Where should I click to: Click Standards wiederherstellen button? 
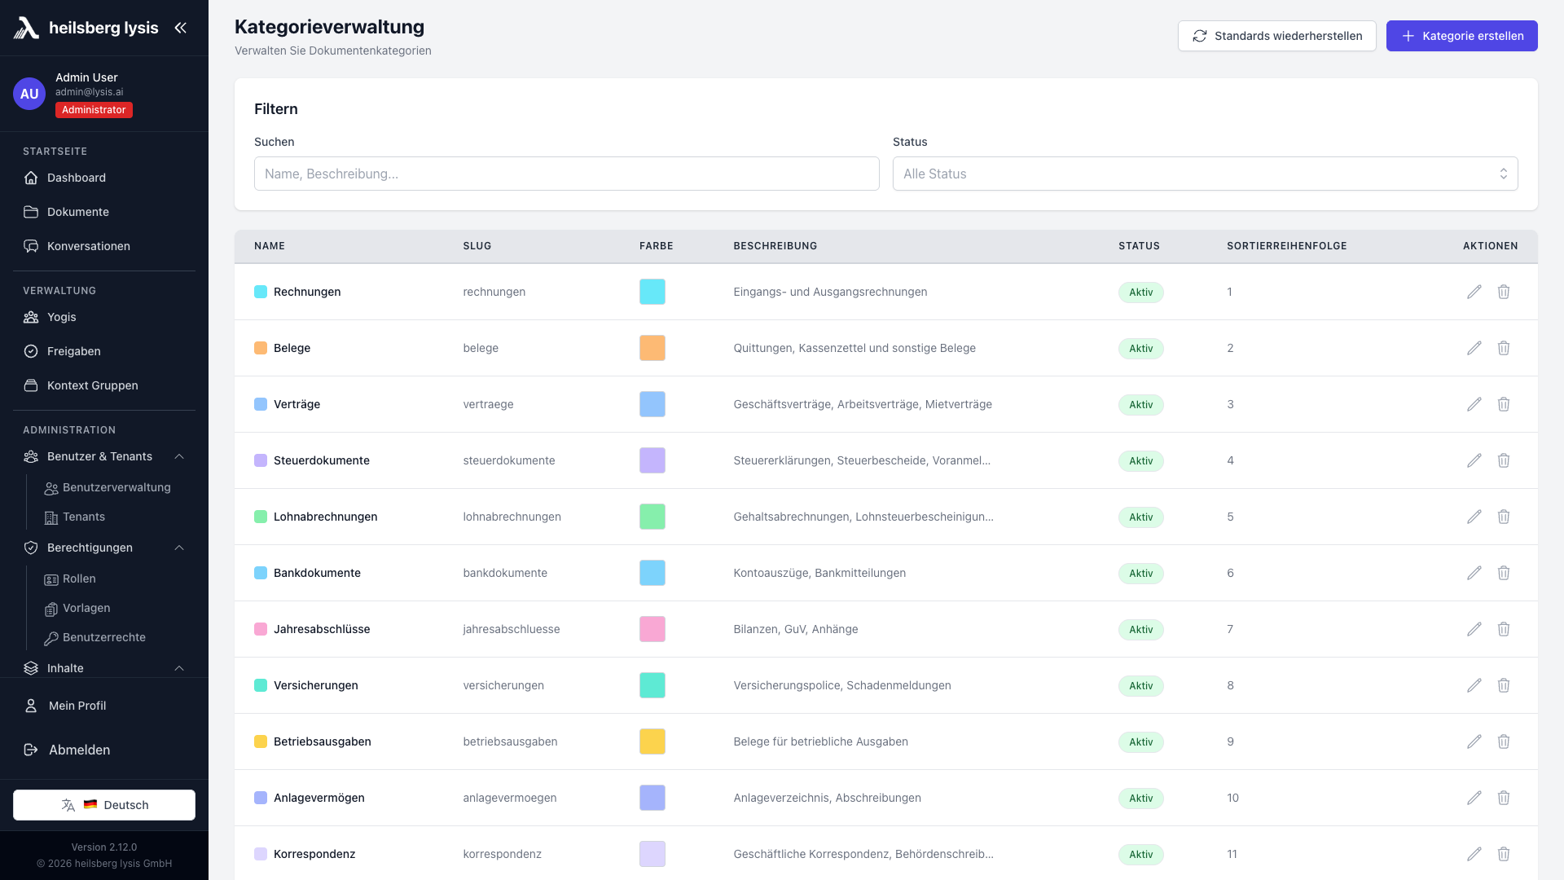[1276, 36]
